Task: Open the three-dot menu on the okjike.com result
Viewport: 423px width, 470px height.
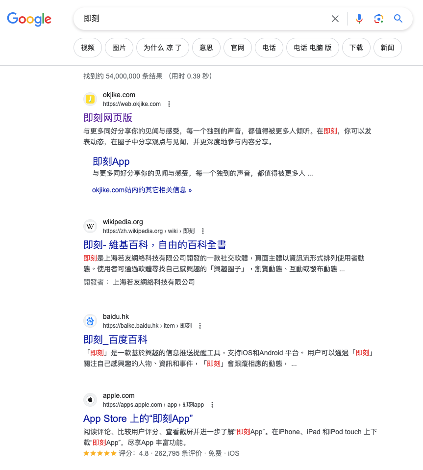Action: click(169, 104)
